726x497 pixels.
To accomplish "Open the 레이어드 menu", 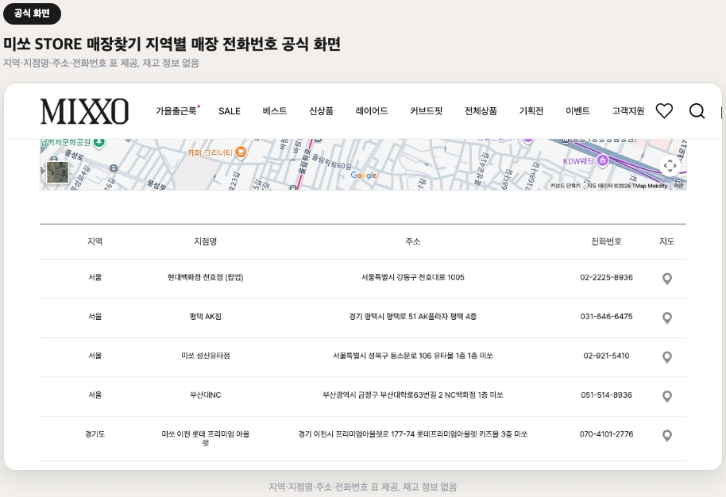I will (371, 111).
